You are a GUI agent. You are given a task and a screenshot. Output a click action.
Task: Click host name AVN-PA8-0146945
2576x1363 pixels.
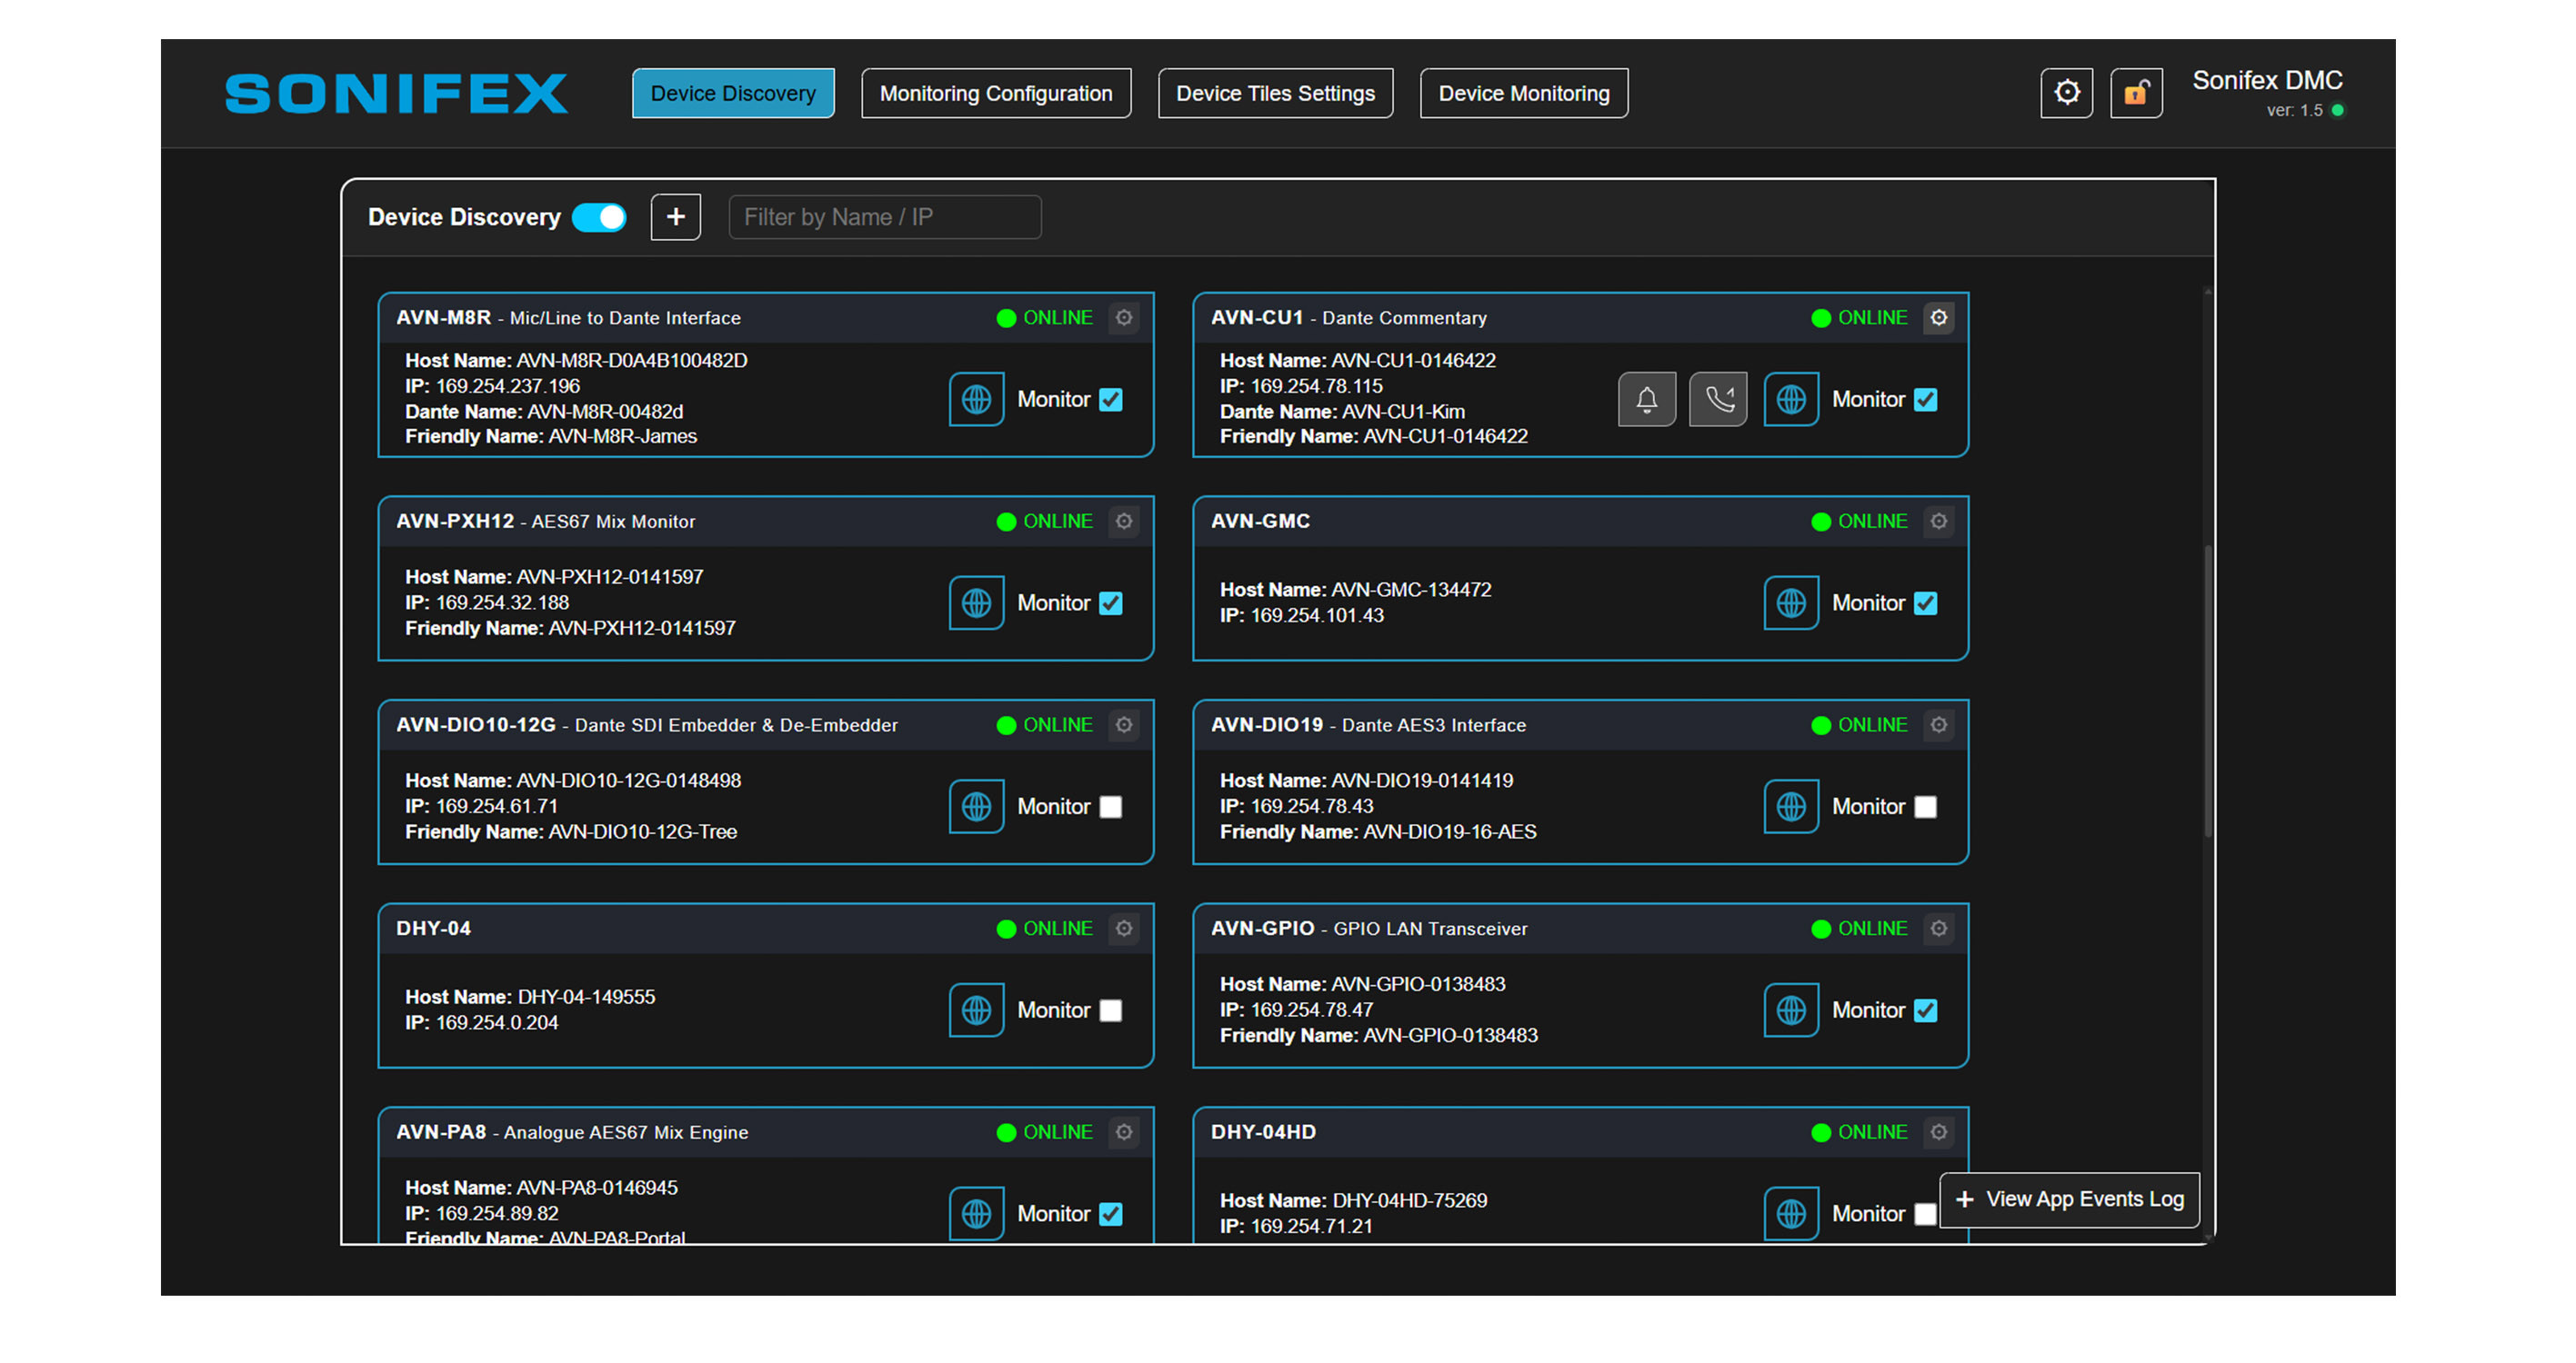click(597, 1189)
